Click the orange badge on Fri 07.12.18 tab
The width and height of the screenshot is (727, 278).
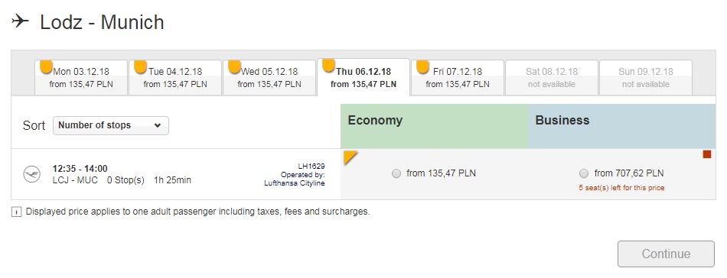[423, 67]
